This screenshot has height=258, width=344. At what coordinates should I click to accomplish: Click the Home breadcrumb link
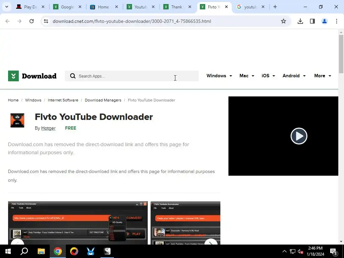(x=13, y=100)
